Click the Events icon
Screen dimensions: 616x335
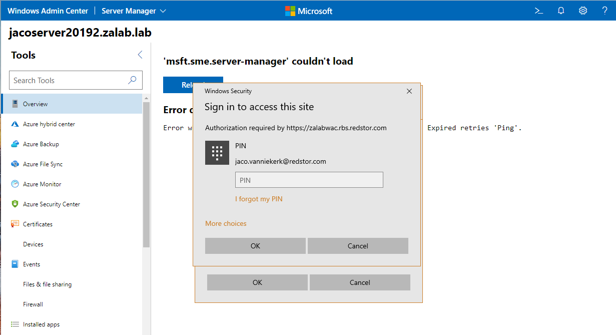[x=15, y=264]
